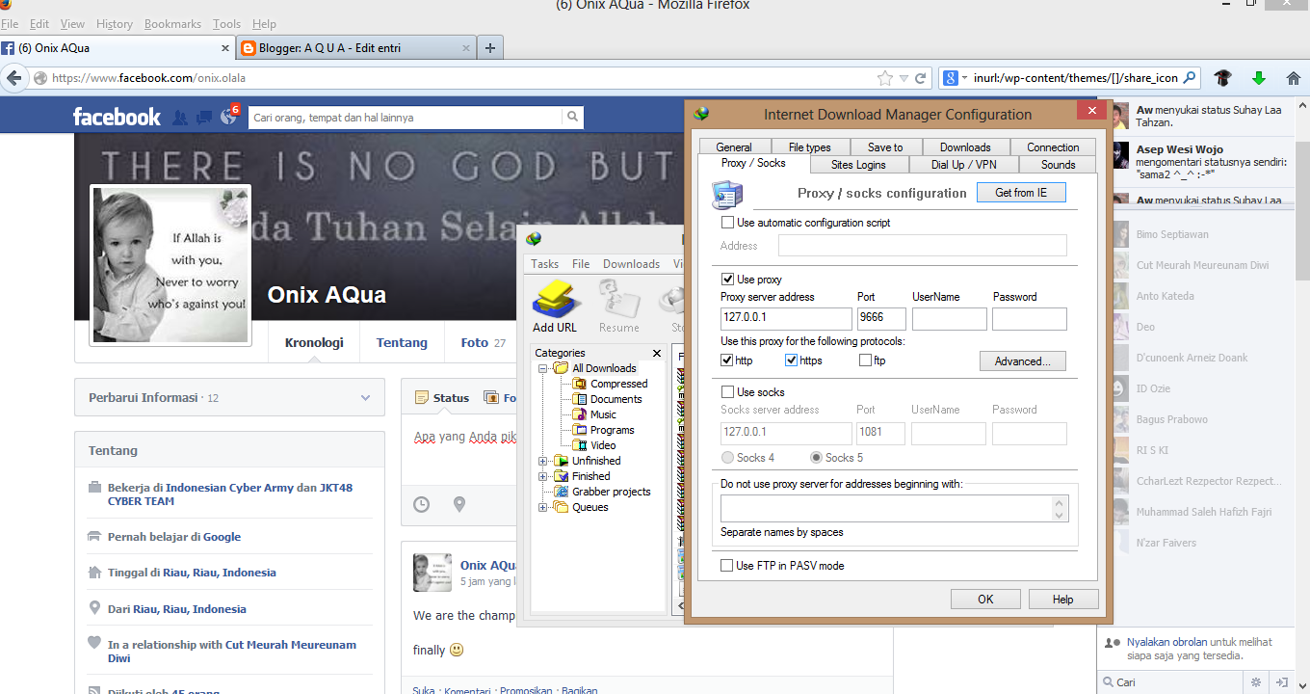1310x694 pixels.
Task: Expand the Perbarui Informasi chevron
Action: pos(365,397)
